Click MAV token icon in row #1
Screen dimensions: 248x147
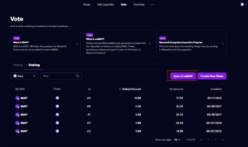[17, 115]
